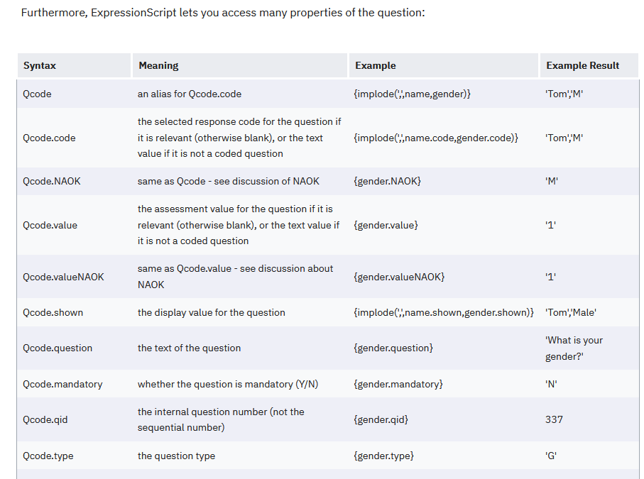This screenshot has height=479, width=644.
Task: Click the Qcode.NAOK syntax entry
Action: (x=52, y=181)
